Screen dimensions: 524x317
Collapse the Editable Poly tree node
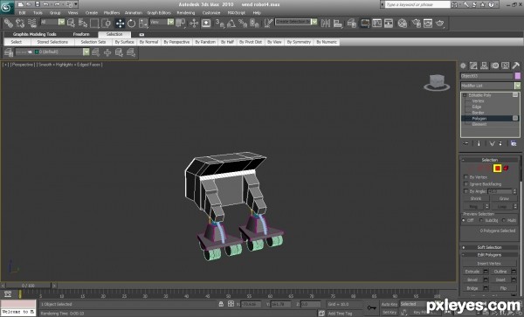click(465, 95)
